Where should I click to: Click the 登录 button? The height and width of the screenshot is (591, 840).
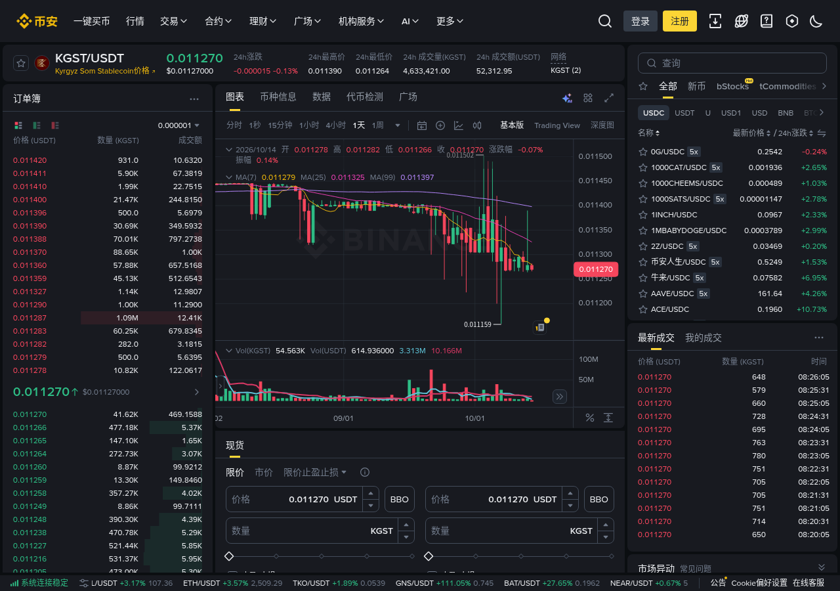click(x=640, y=21)
